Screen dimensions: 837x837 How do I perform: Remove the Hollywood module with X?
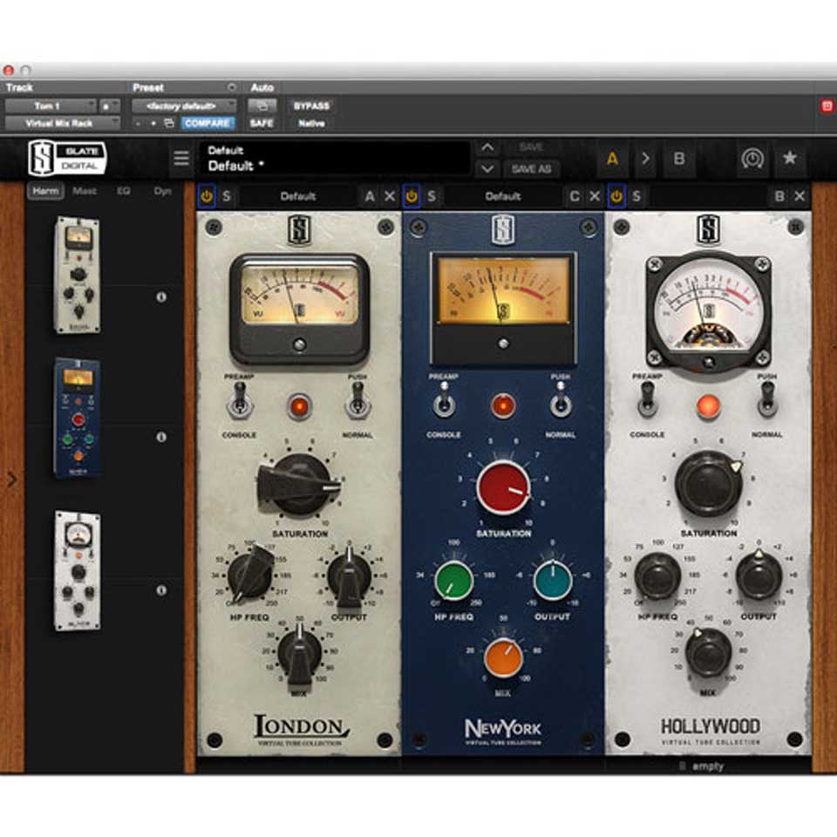[x=800, y=196]
